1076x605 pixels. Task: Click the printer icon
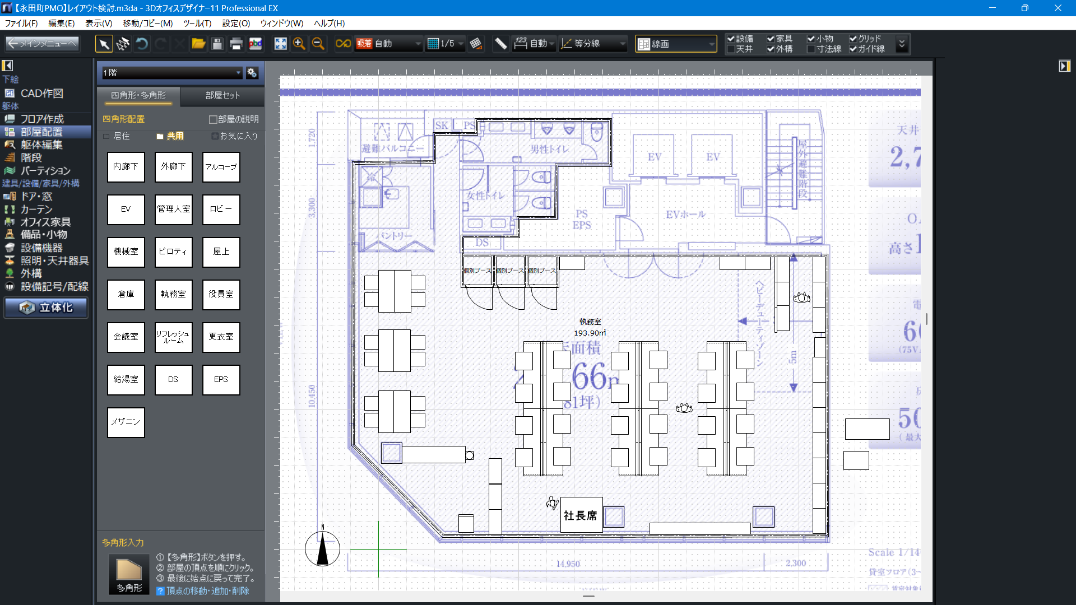236,44
